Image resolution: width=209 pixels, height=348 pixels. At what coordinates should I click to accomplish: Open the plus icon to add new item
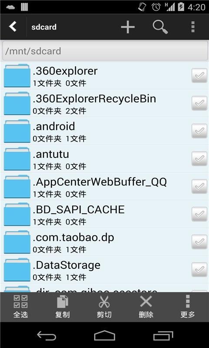click(128, 27)
